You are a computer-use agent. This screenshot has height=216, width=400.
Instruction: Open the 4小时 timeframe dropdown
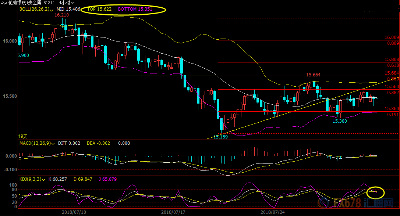(x=66, y=3)
